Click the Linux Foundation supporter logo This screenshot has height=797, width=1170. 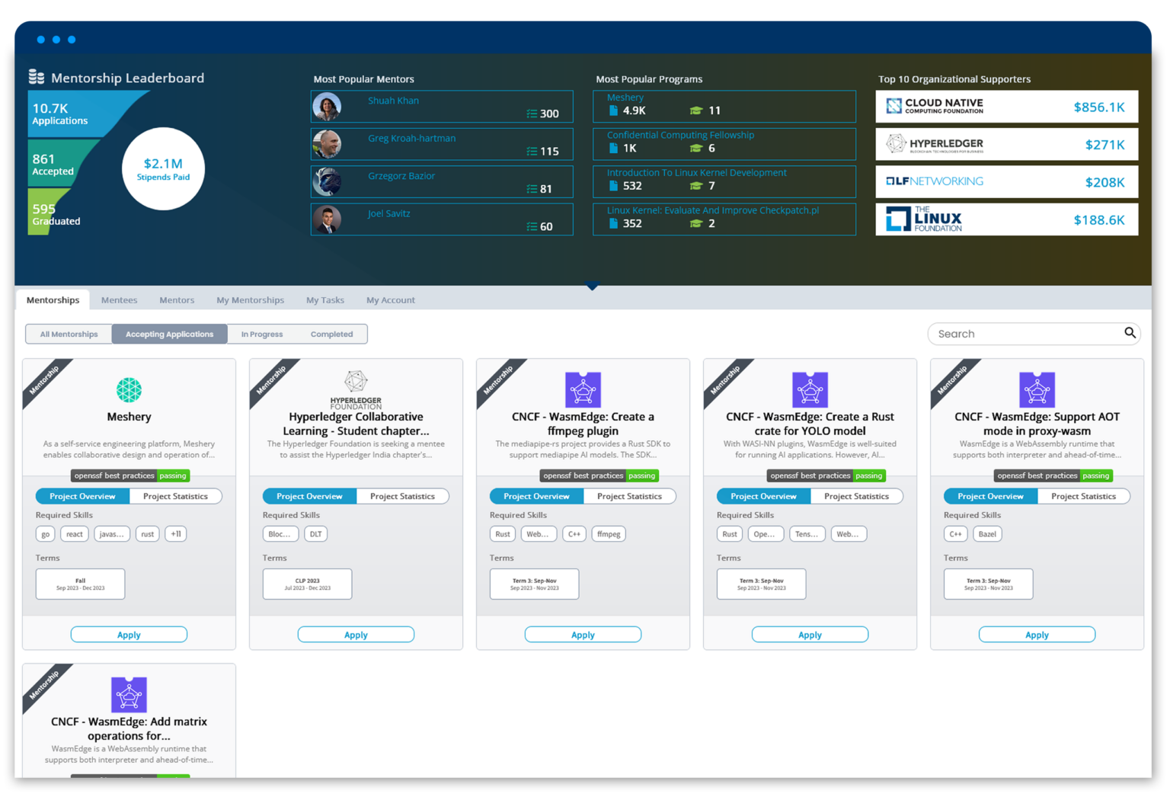click(x=923, y=219)
